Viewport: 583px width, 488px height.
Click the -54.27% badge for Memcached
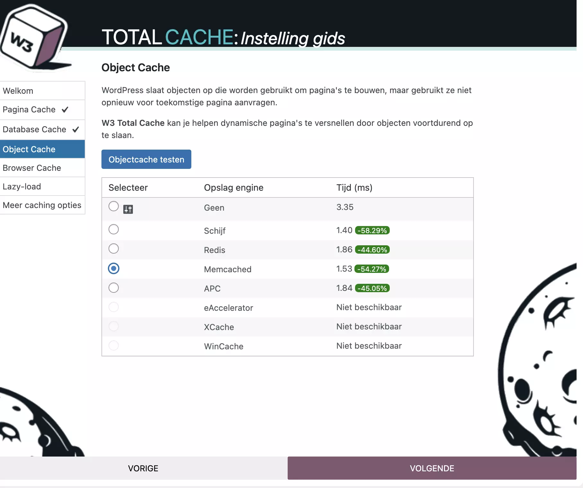pyautogui.click(x=372, y=269)
